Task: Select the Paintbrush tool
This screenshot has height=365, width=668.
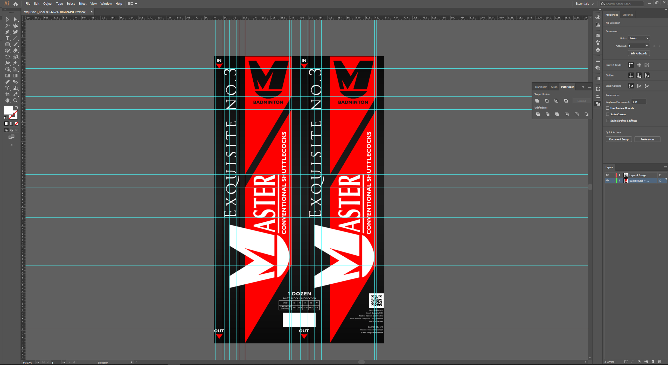Action: click(x=16, y=44)
